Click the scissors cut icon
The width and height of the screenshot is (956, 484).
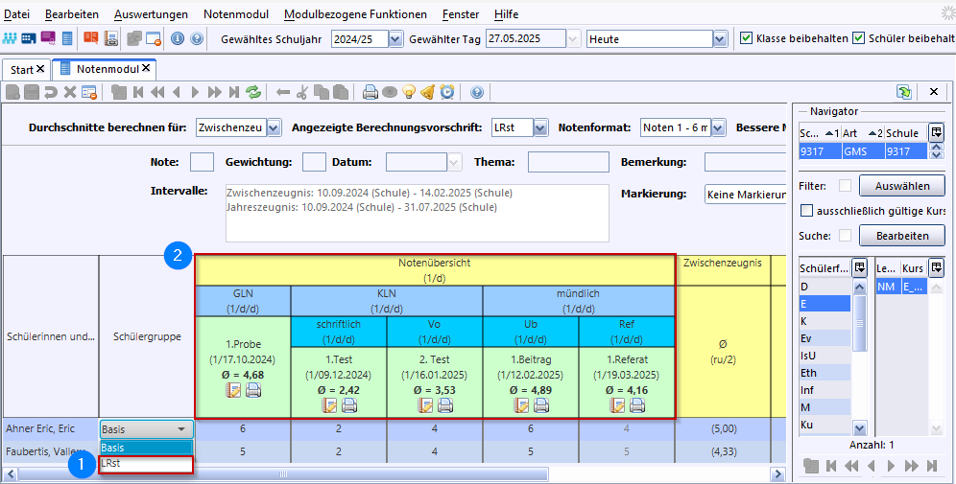(x=301, y=93)
